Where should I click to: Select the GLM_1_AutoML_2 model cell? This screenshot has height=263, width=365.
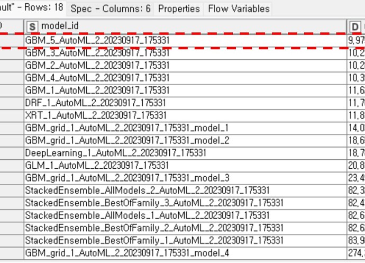95,165
